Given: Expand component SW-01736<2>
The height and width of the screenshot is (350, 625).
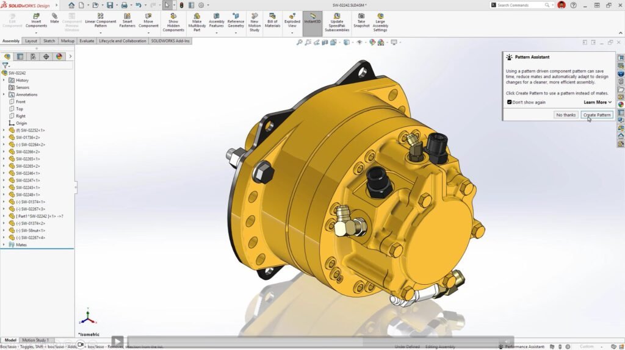Looking at the screenshot, I should coord(4,137).
